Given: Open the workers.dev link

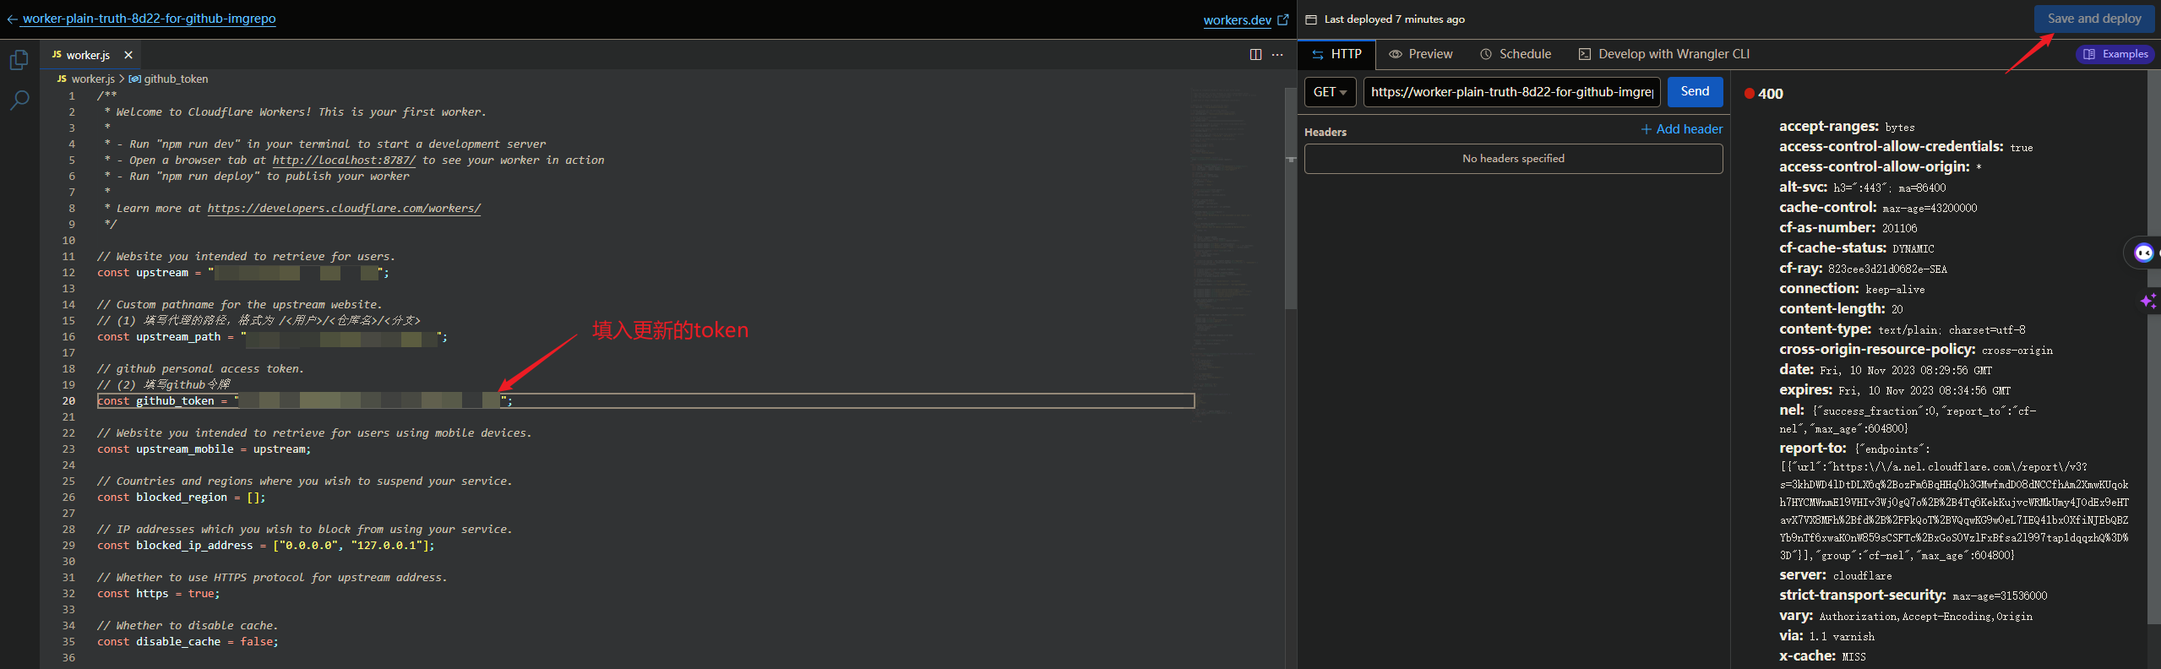Looking at the screenshot, I should click(x=1237, y=20).
